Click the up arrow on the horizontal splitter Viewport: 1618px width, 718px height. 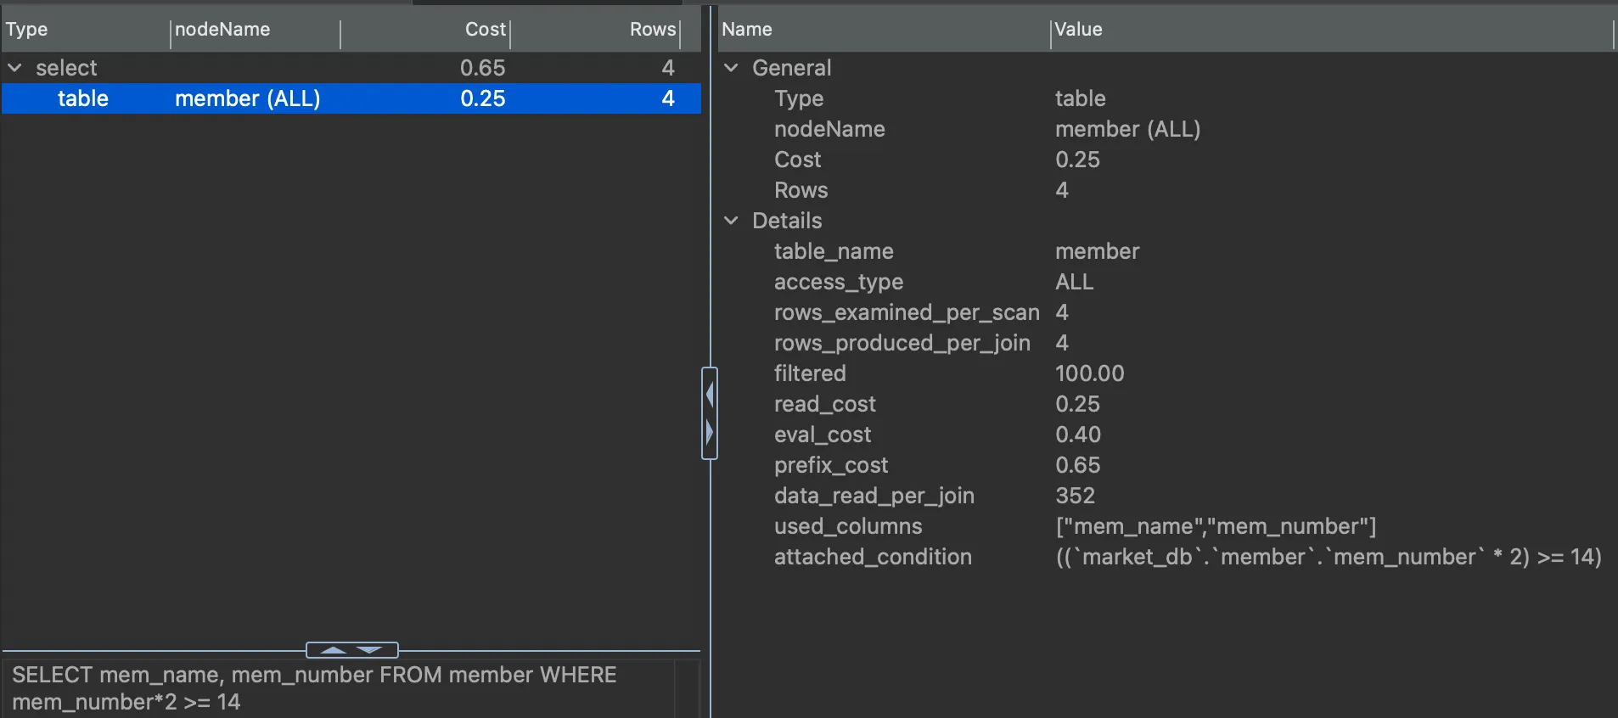pos(334,650)
